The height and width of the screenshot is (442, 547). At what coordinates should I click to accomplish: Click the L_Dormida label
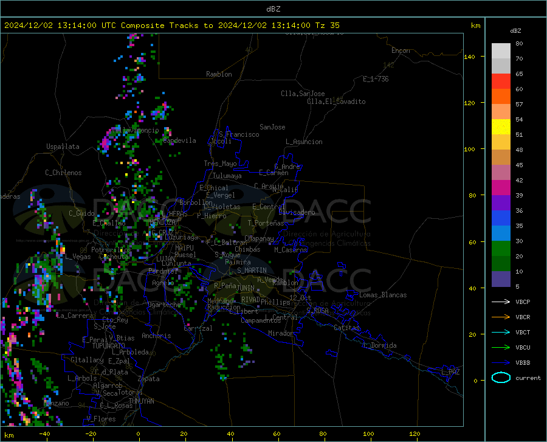pos(379,345)
